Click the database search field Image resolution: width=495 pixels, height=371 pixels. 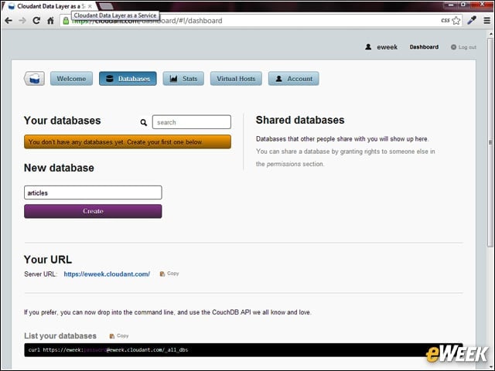pyautogui.click(x=192, y=122)
